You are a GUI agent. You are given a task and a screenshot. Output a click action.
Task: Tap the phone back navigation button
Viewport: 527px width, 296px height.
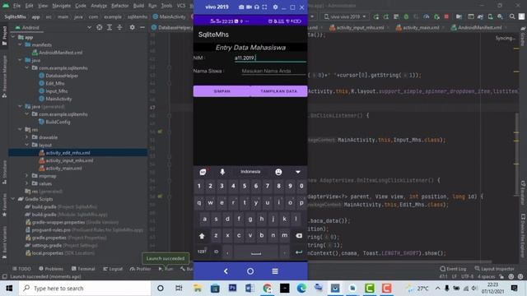click(x=226, y=271)
